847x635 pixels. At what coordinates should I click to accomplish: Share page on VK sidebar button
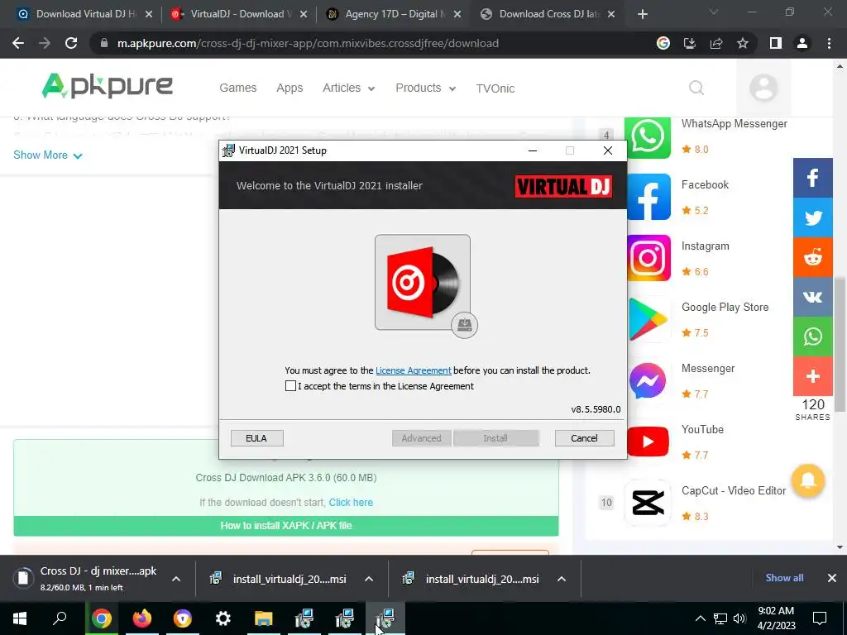(813, 297)
